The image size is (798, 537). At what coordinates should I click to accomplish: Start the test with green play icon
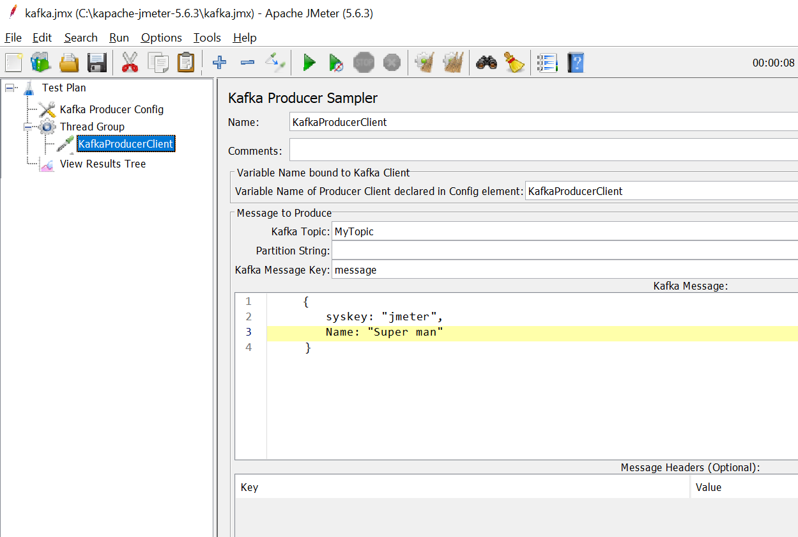pyautogui.click(x=309, y=62)
